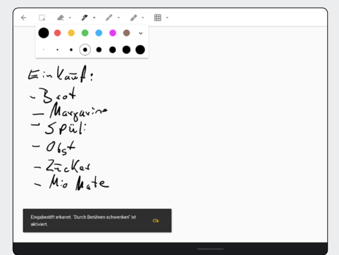Screen dimensions: 339x255
Task: Select the eraser tool
Action: (61, 18)
